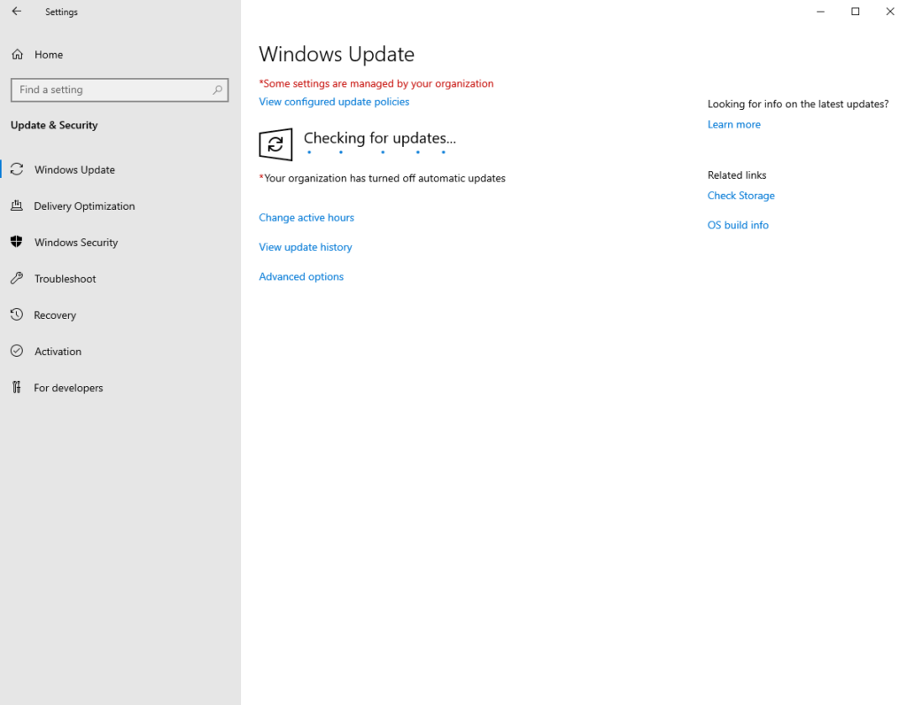
Task: Click the Activation checkmark circle icon
Action: click(x=17, y=352)
